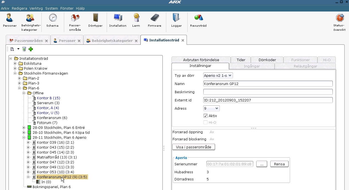This screenshot has height=190, width=349.
Task: Open the Arkiv menu
Action: point(5,8)
